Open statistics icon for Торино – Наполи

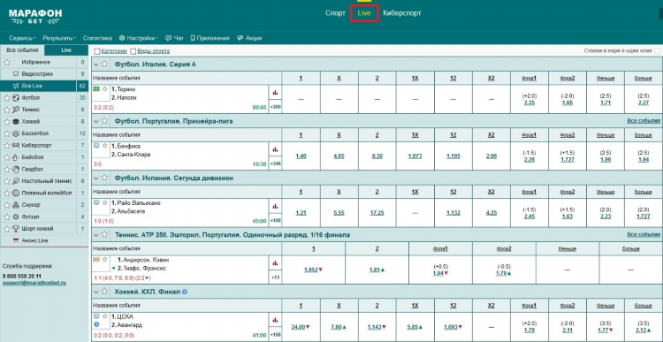pos(275,92)
